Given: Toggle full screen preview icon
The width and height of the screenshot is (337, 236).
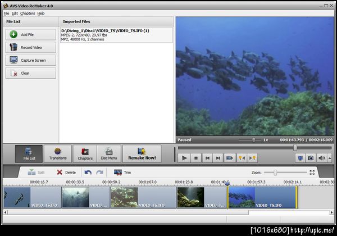Looking at the screenshot, I should (300, 158).
